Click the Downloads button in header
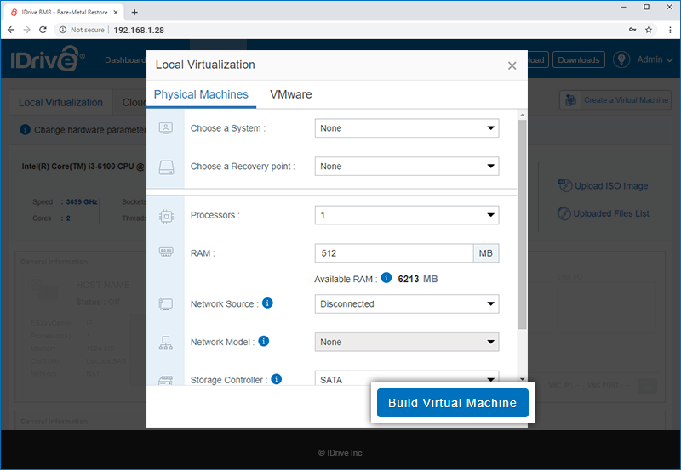 coord(579,59)
